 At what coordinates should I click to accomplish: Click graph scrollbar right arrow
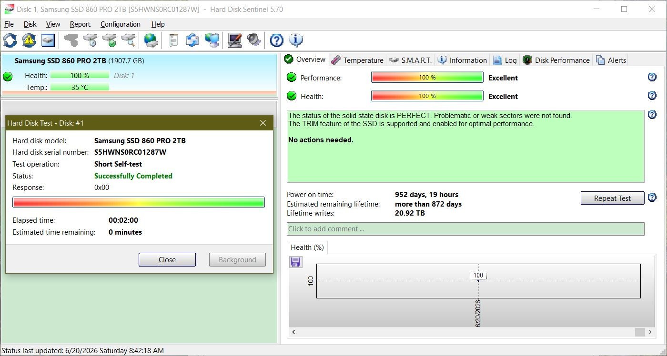click(651, 332)
